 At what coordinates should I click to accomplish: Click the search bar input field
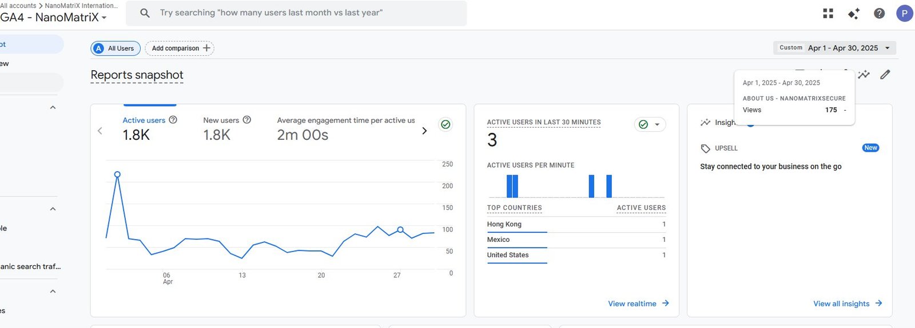click(296, 13)
